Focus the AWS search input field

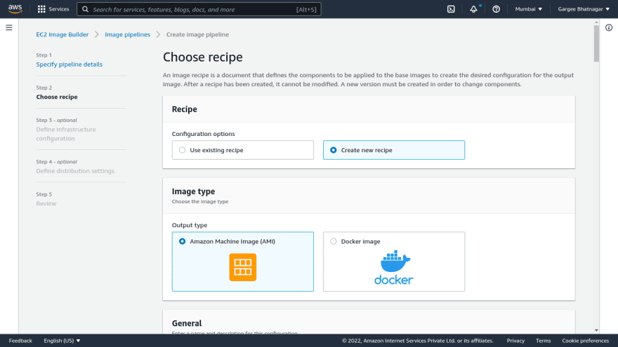(x=199, y=9)
